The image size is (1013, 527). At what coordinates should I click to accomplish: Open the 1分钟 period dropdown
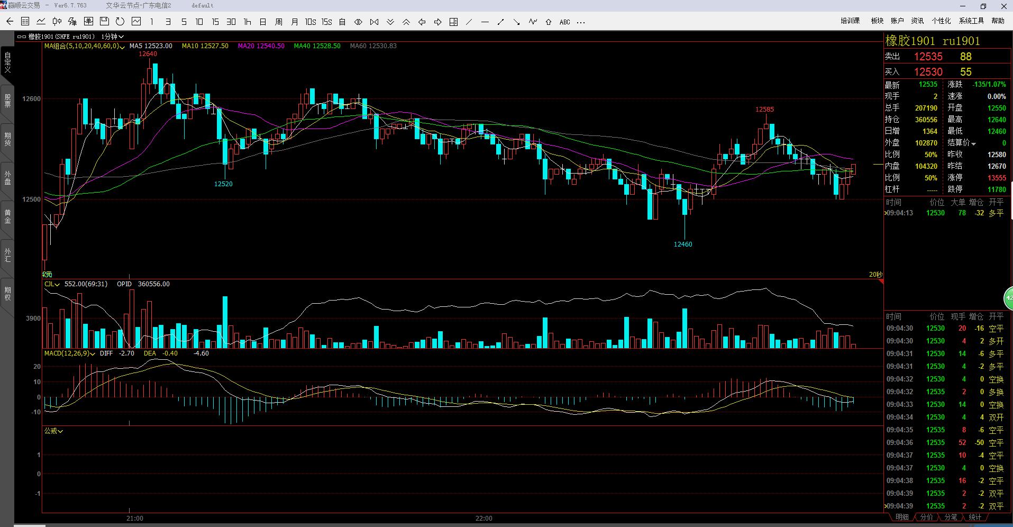pyautogui.click(x=112, y=37)
